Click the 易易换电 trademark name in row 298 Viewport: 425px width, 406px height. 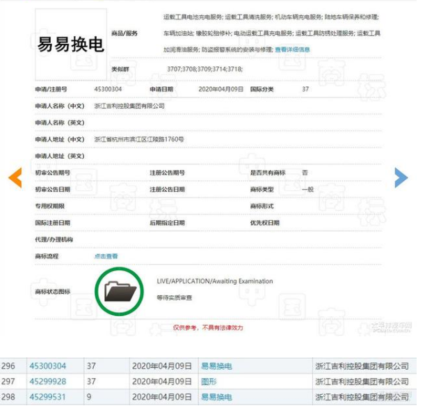click(x=216, y=397)
